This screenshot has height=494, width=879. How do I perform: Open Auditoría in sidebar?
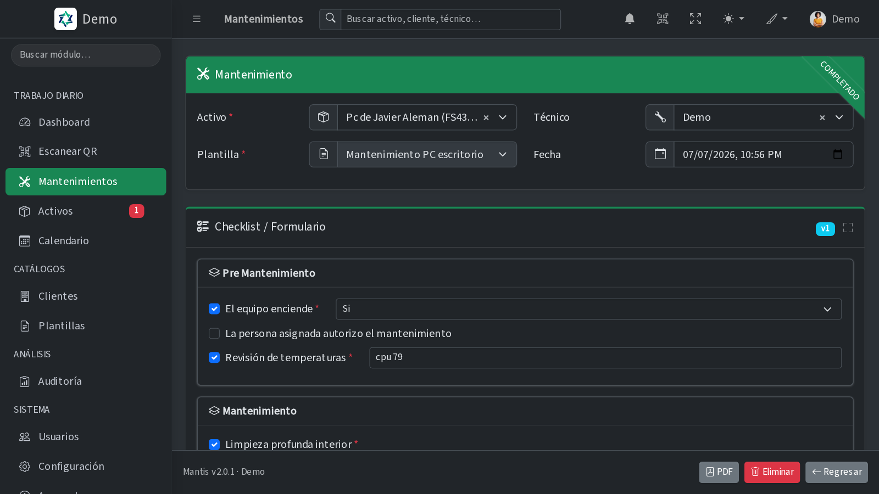click(x=86, y=381)
